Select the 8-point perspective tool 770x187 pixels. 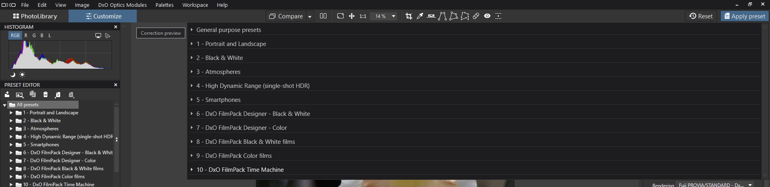click(x=465, y=16)
